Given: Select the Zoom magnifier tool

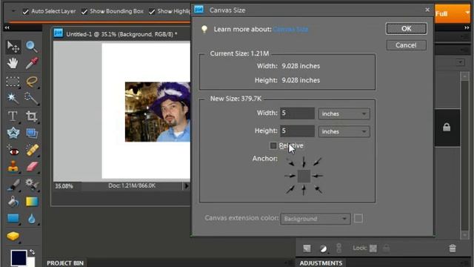Looking at the screenshot, I should click(31, 47).
